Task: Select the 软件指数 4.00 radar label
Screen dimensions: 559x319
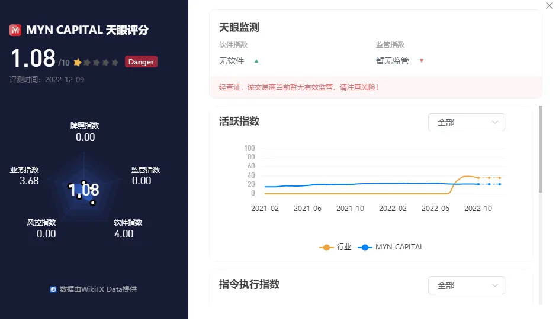Action: [128, 228]
